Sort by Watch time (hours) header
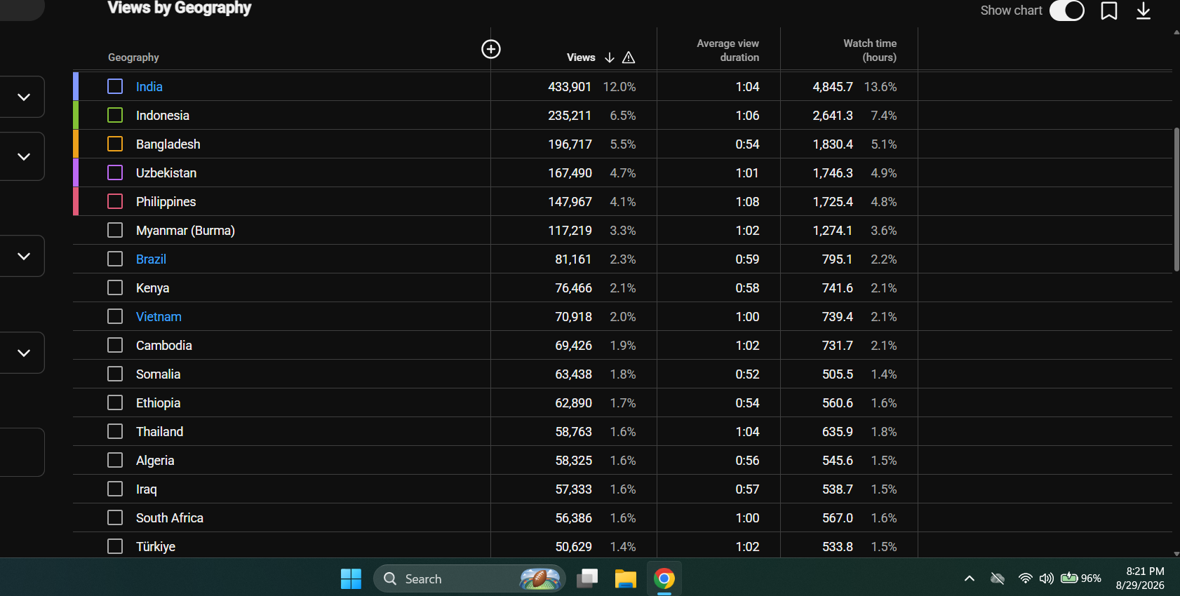This screenshot has width=1180, height=596. 870,50
